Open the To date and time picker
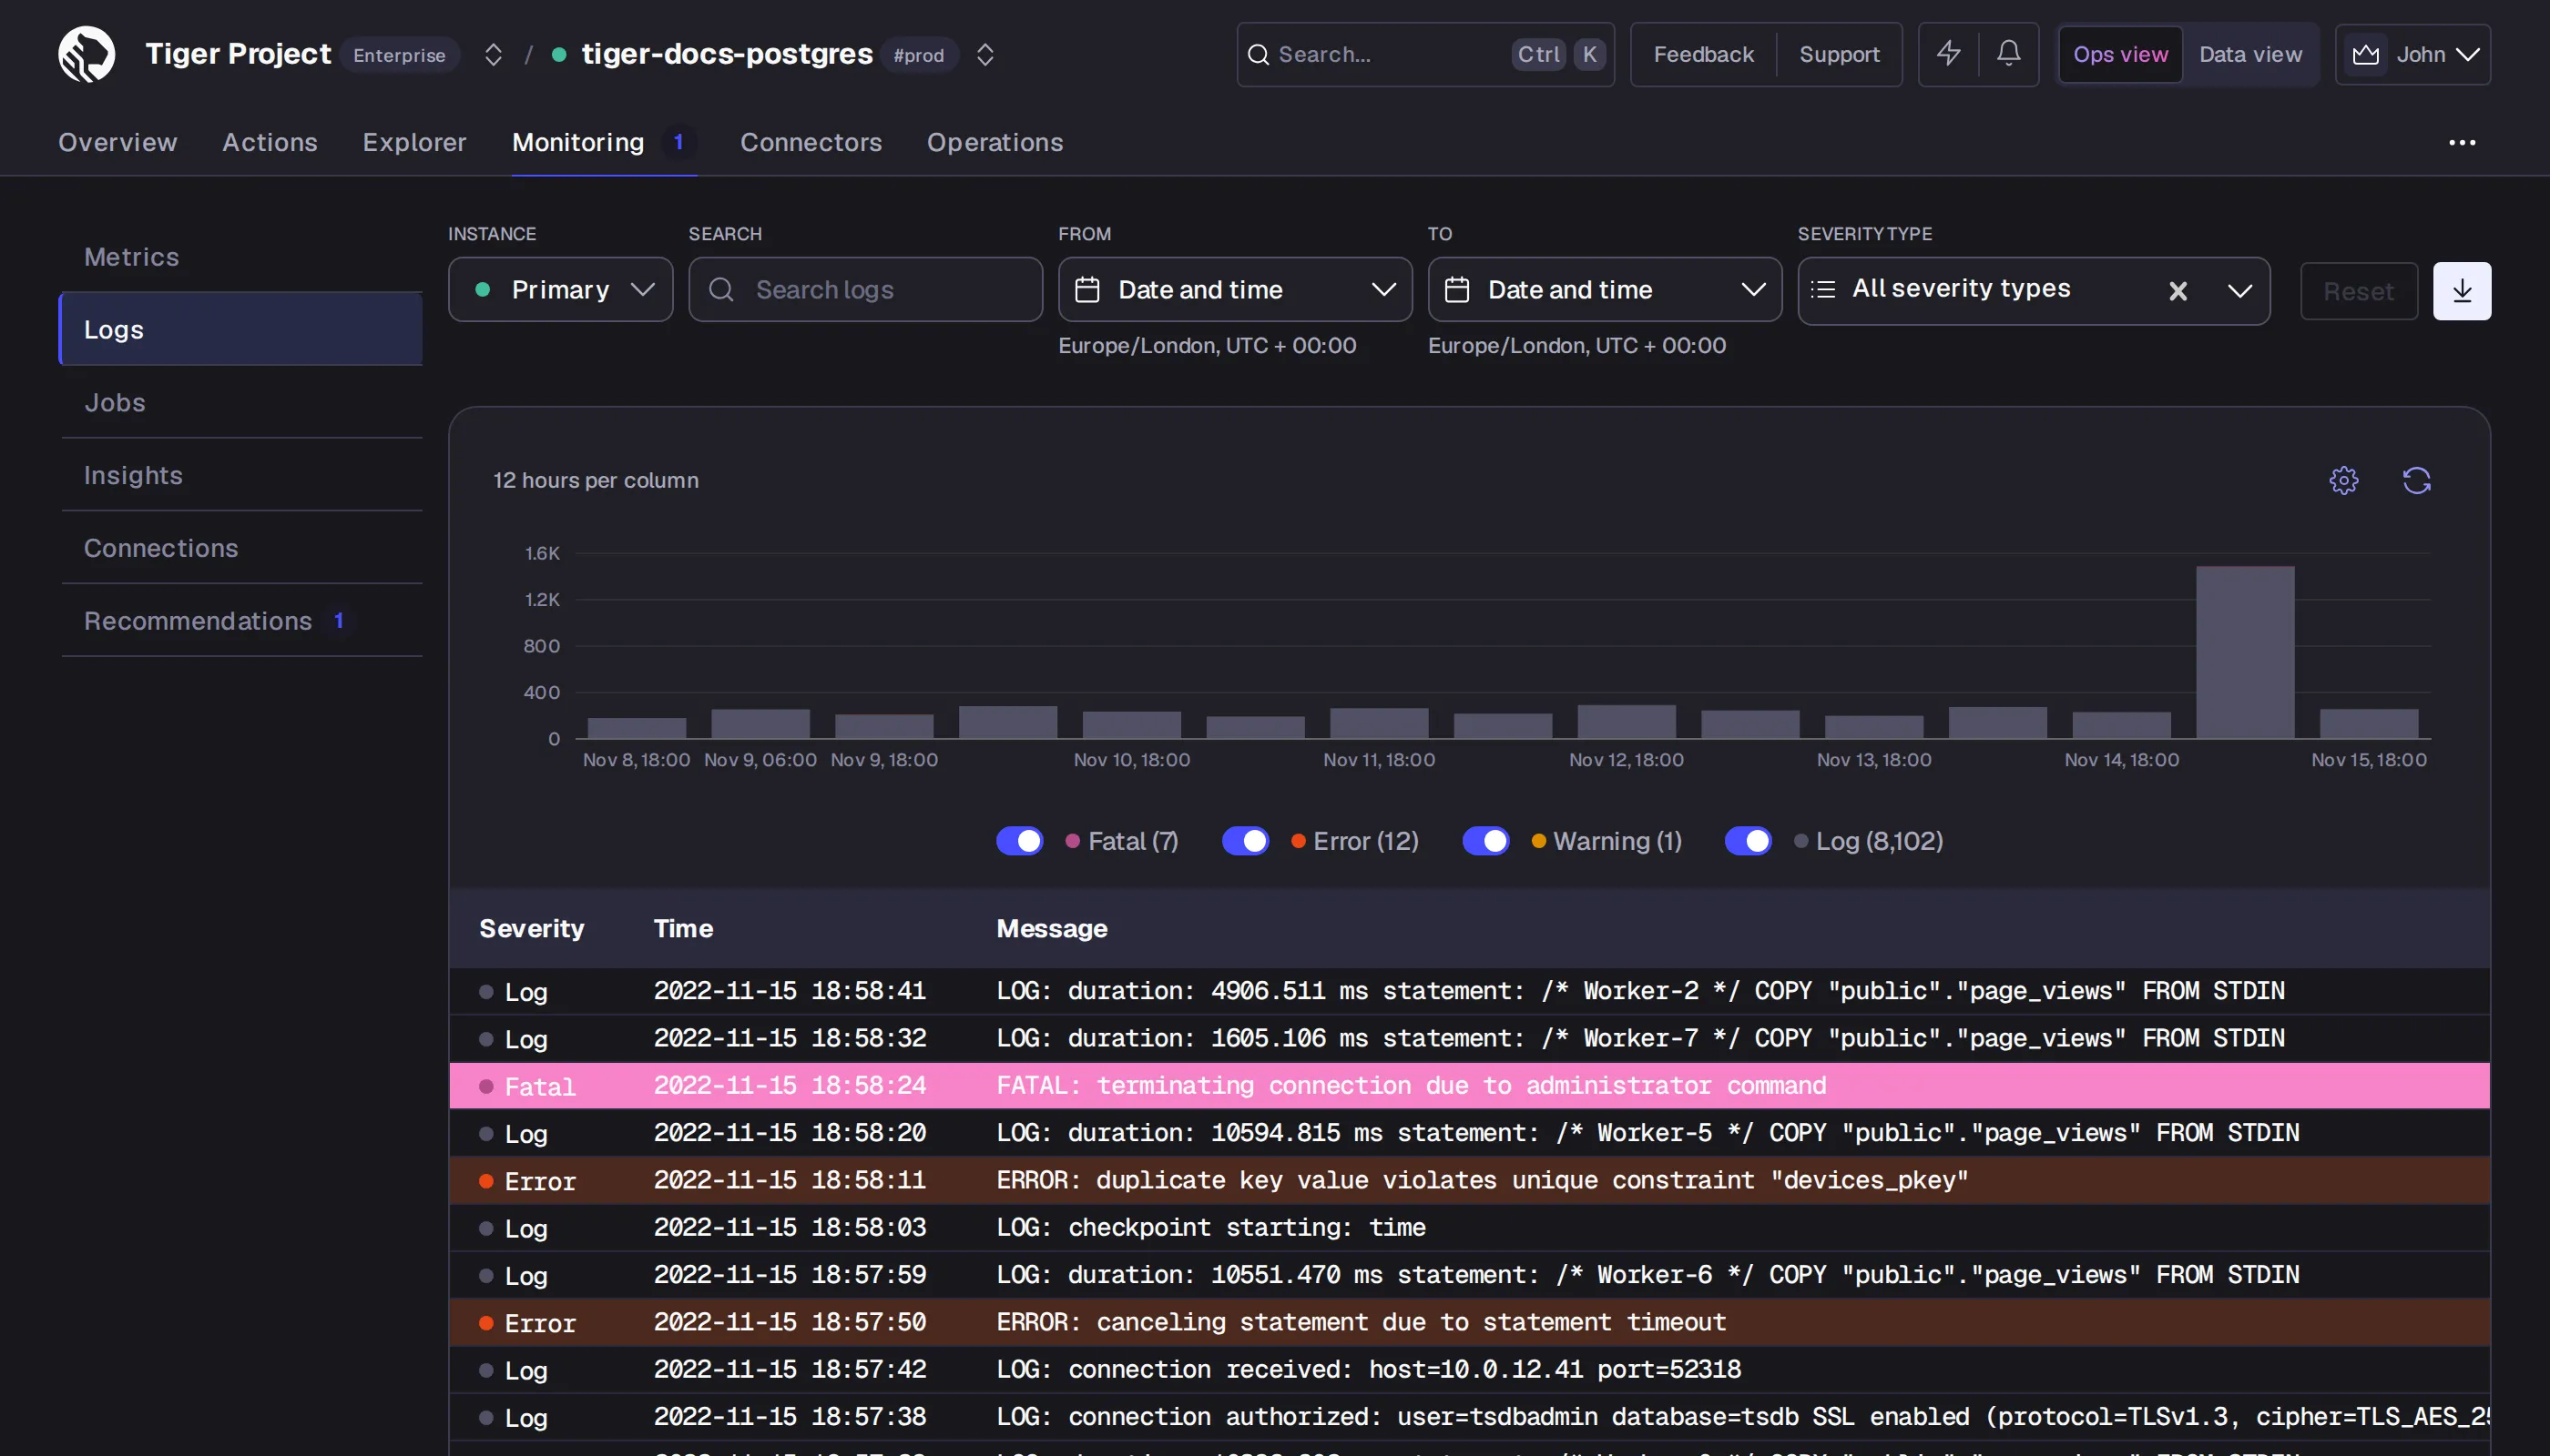Screen dimensions: 2550x1456 click(1605, 290)
